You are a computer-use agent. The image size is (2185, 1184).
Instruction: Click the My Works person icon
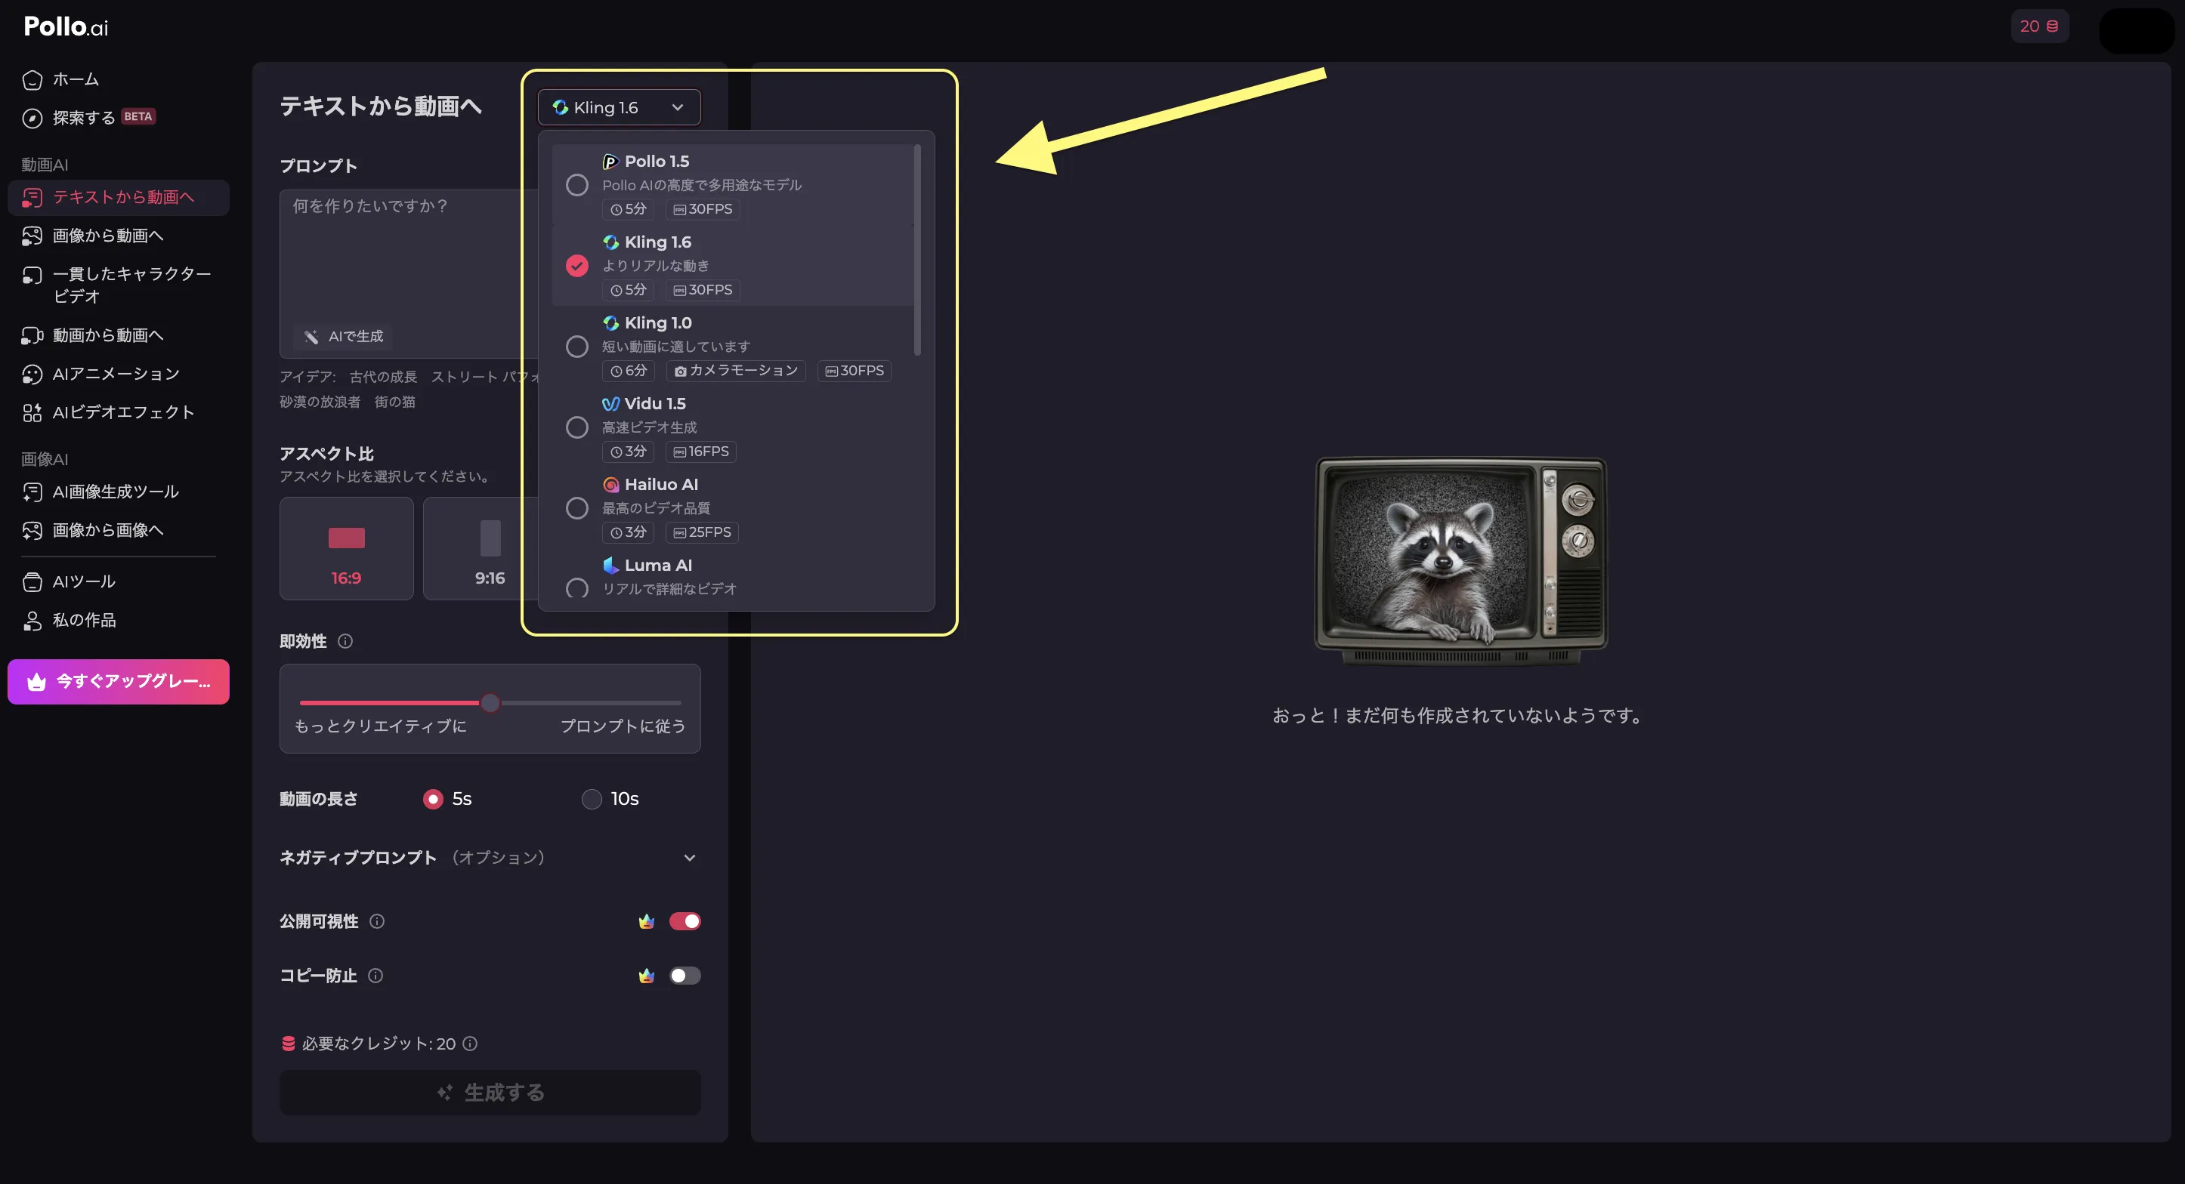(32, 621)
